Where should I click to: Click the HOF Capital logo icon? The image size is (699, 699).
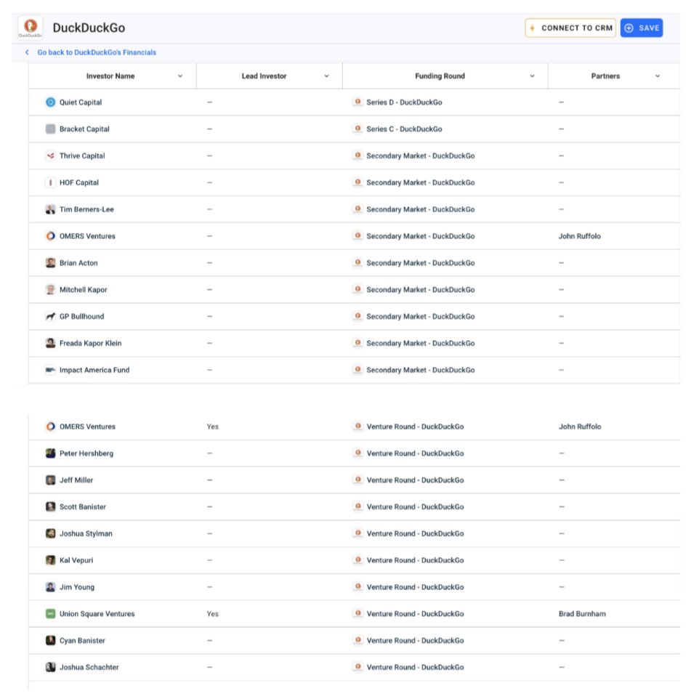50,182
